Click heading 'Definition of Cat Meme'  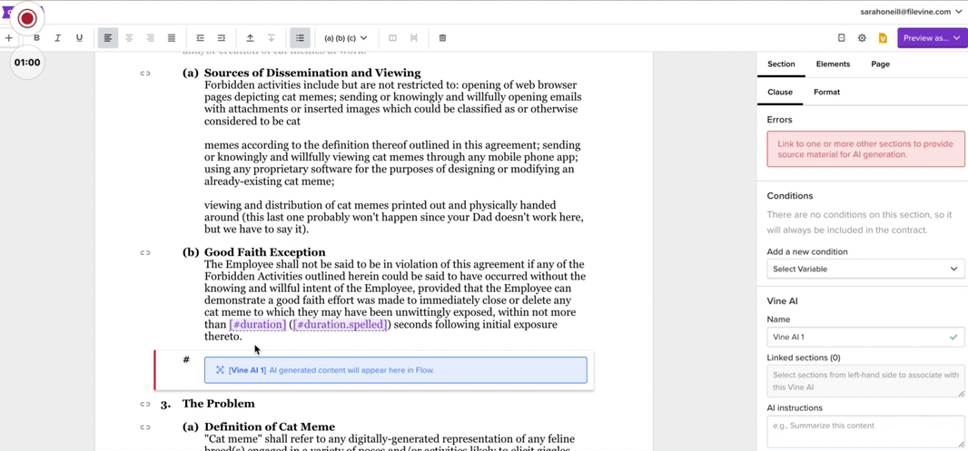270,426
